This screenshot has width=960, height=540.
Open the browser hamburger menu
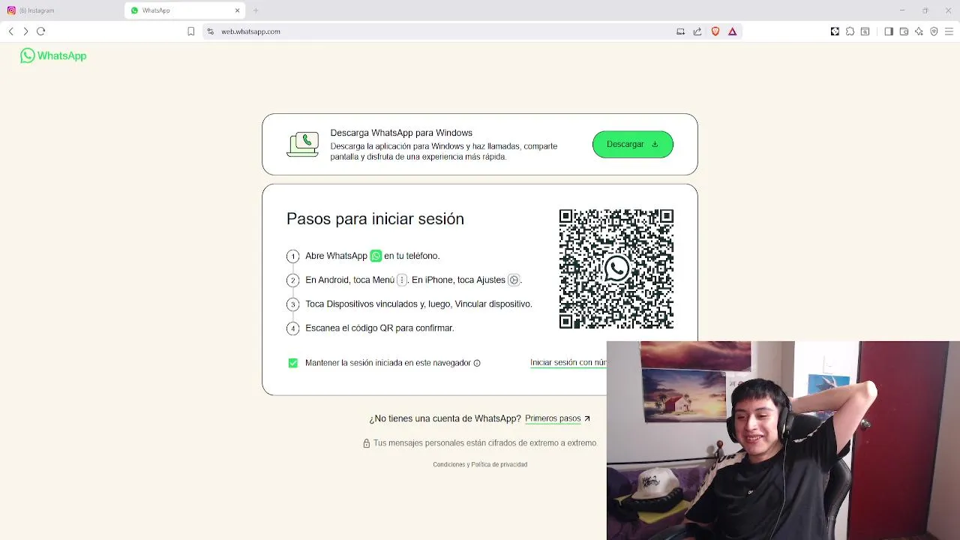click(x=949, y=31)
